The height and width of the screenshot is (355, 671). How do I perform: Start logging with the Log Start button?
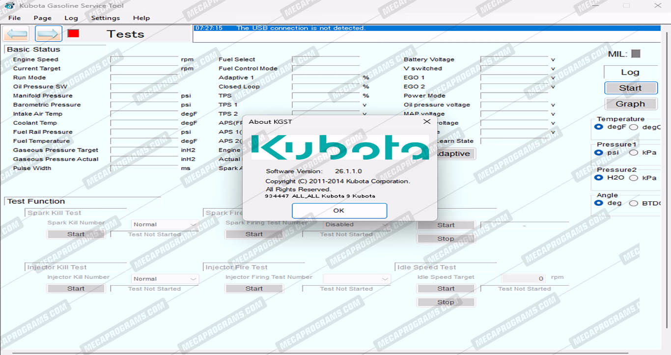click(x=631, y=88)
